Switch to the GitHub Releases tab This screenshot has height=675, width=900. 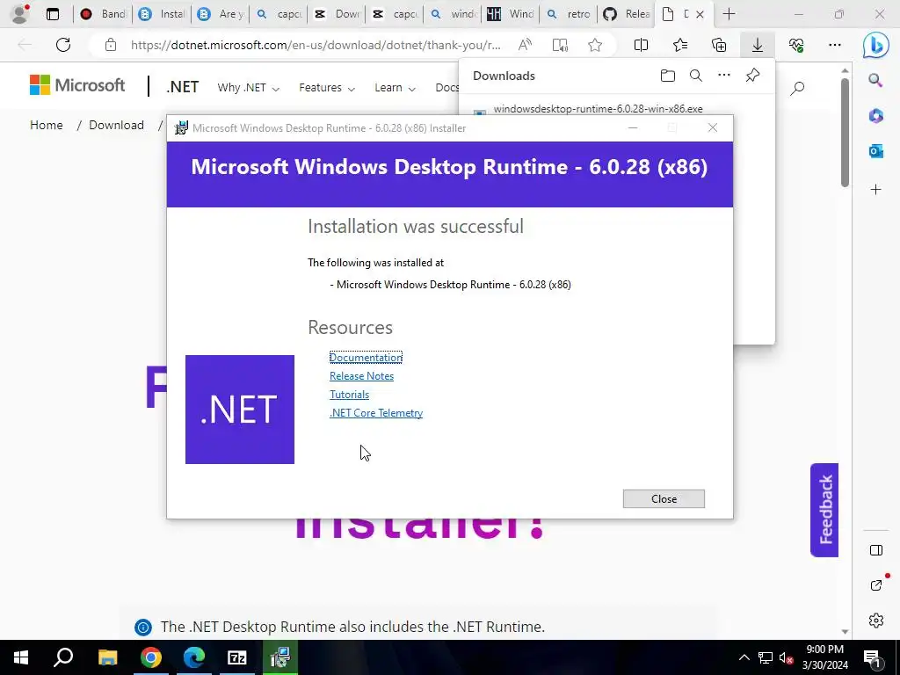click(x=627, y=14)
